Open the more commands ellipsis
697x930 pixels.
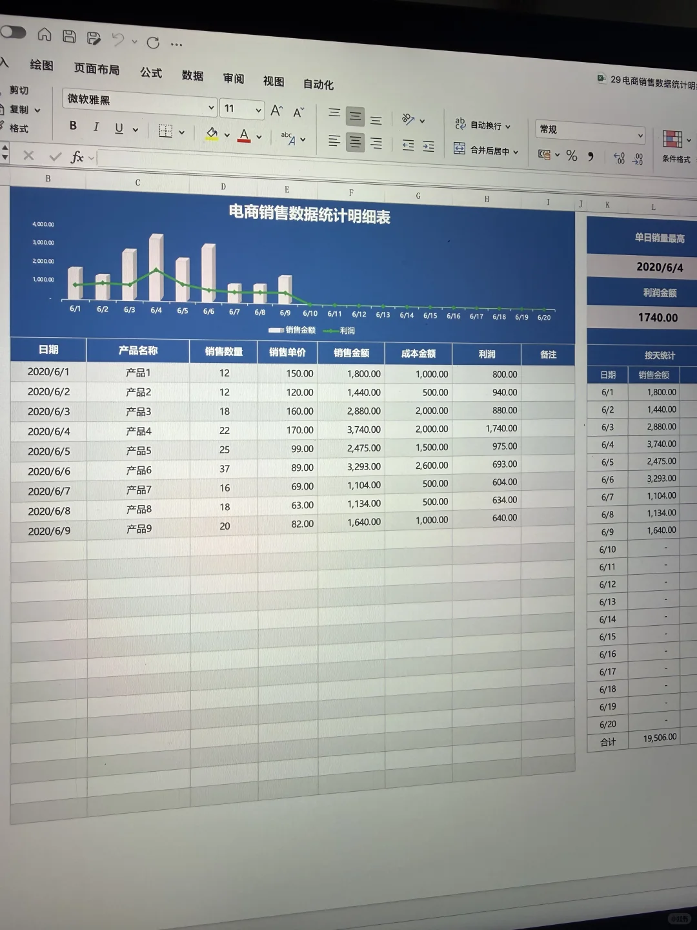click(x=176, y=45)
